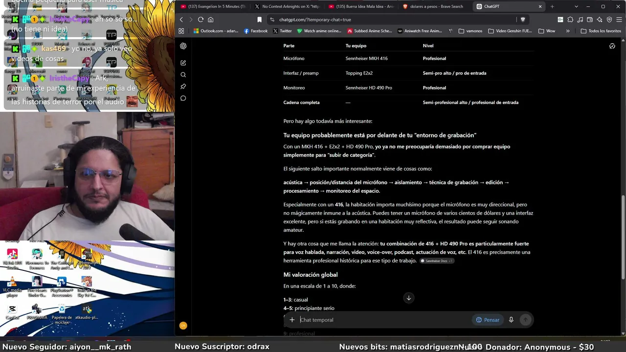
Task: Switch to the No Context Arknights tab
Action: pyautogui.click(x=288, y=6)
